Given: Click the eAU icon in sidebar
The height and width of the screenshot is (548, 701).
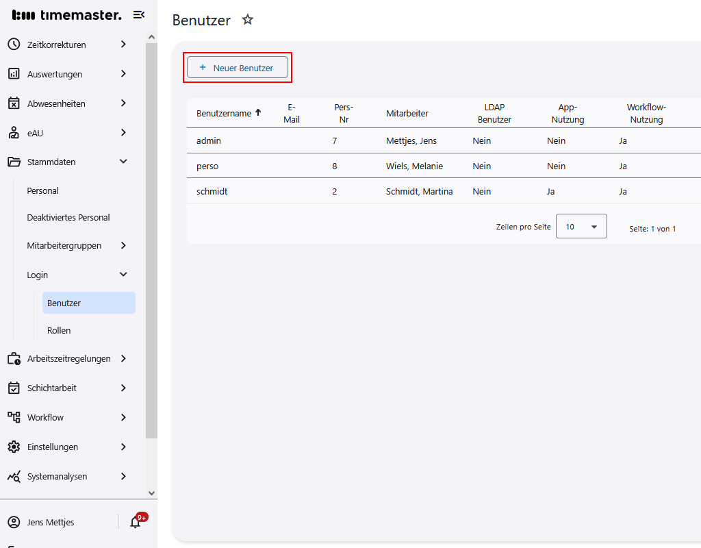Looking at the screenshot, I should (x=14, y=133).
